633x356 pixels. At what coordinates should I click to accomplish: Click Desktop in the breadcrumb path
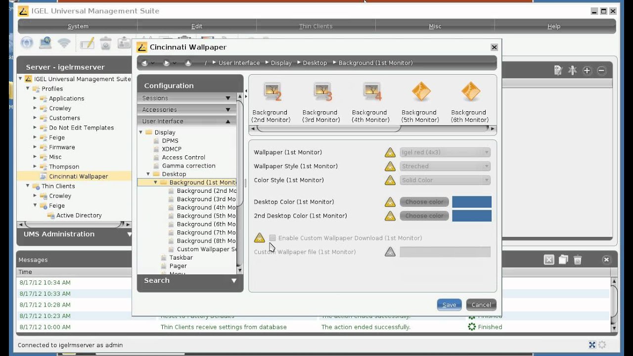(315, 63)
